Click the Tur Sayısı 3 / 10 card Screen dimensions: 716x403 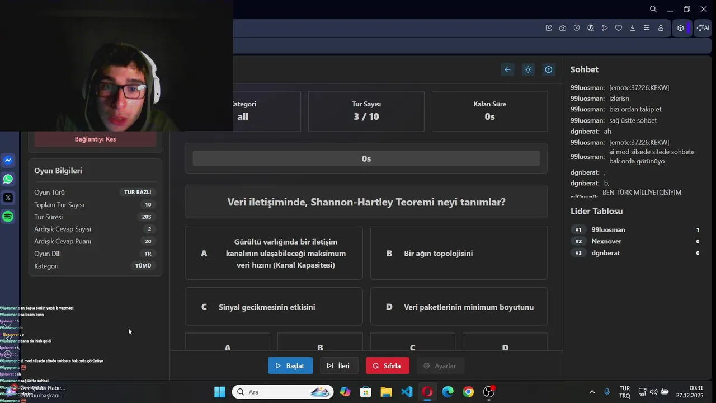click(x=366, y=111)
